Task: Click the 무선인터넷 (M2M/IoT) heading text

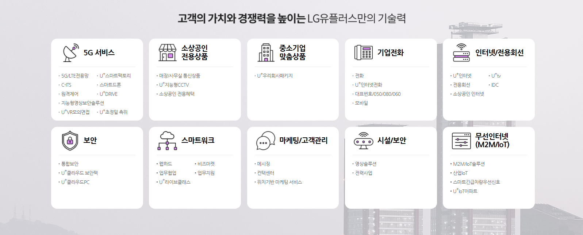Action: click(492, 141)
